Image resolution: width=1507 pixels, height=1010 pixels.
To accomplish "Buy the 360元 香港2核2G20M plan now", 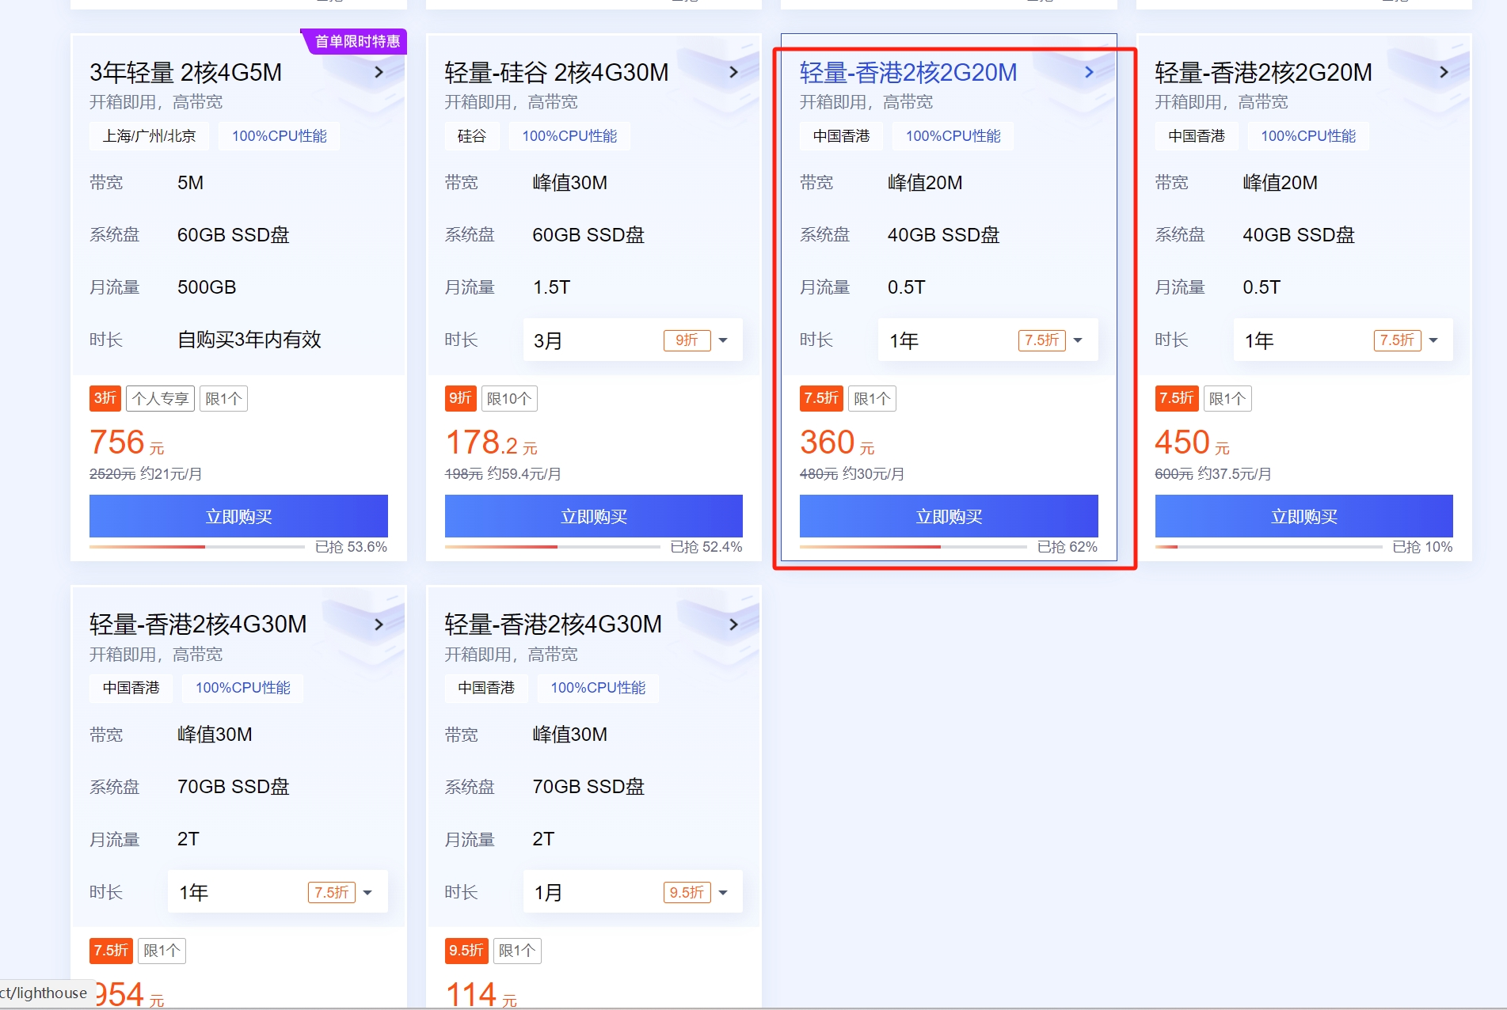I will [948, 516].
